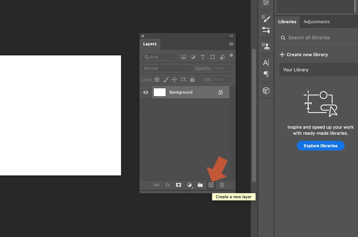
Task: Toggle visibility of the Background layer
Action: pos(146,92)
